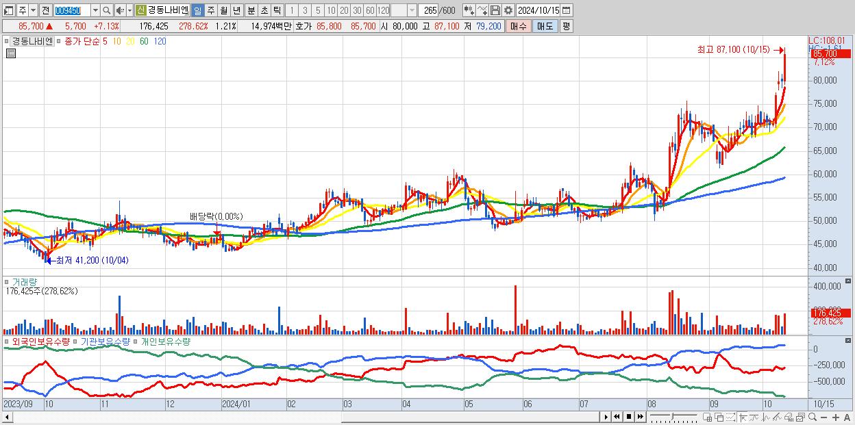Screen dimensions: 855x425
Task: Click the interval 120 button
Action: tap(384, 10)
